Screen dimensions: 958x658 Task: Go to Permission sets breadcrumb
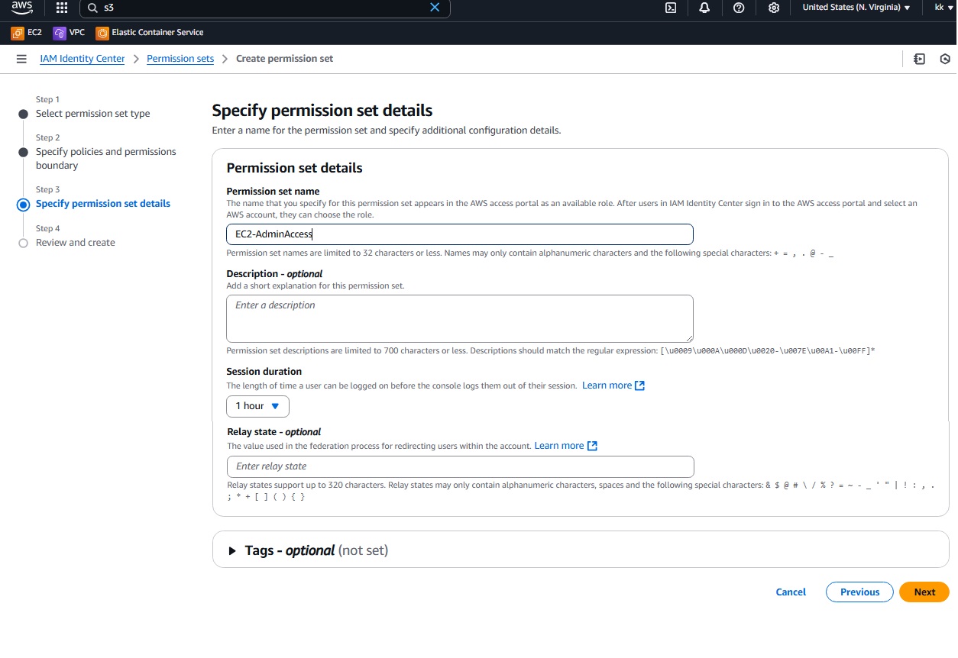180,59
